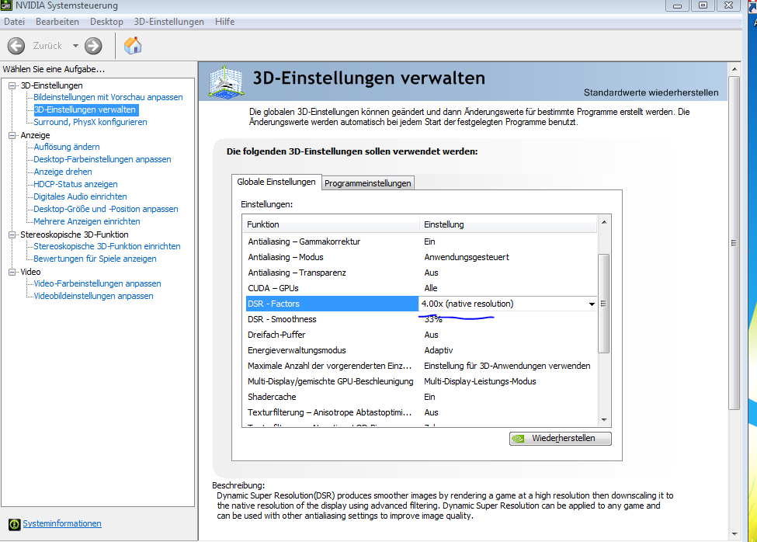Collapse the 3D-Einstellungen tree node
This screenshot has width=757, height=542.
12,85
